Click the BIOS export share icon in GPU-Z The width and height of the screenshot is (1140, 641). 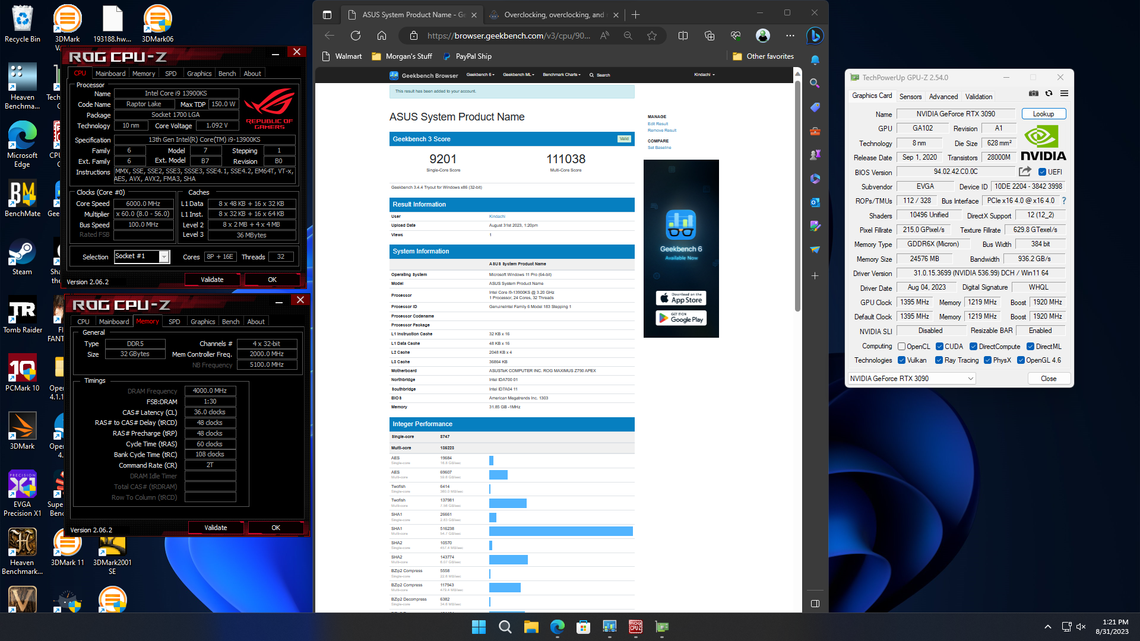coord(1025,172)
